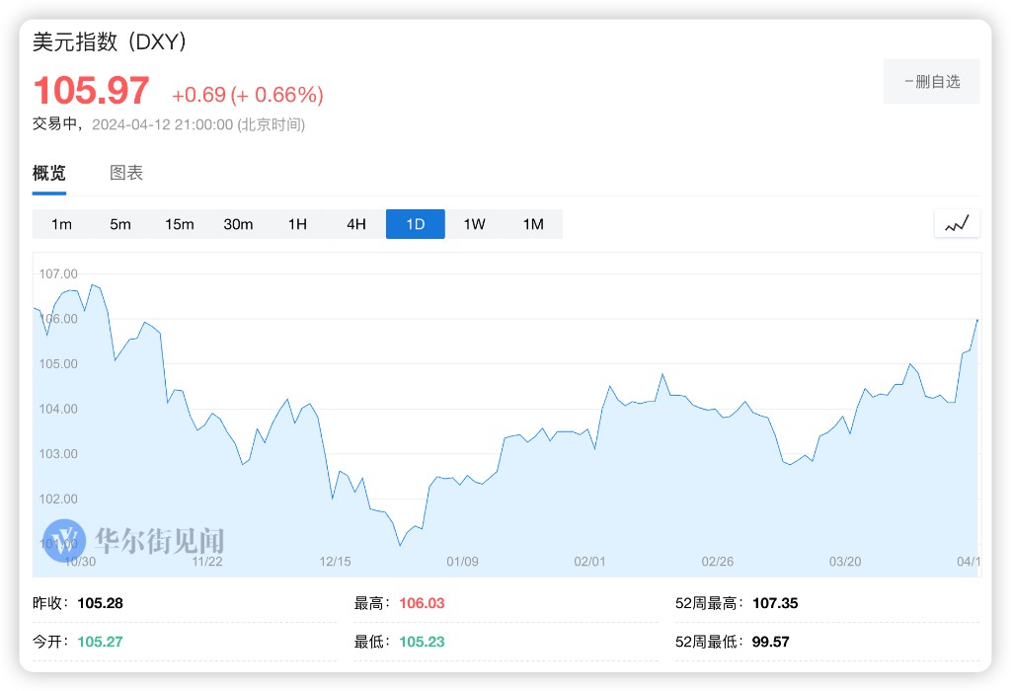Image resolution: width=1011 pixels, height=691 pixels.
Task: Click the 02/26 date axis marker
Action: click(x=718, y=562)
